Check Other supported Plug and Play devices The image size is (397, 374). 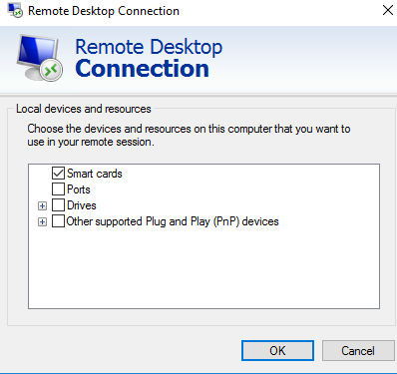[58, 221]
